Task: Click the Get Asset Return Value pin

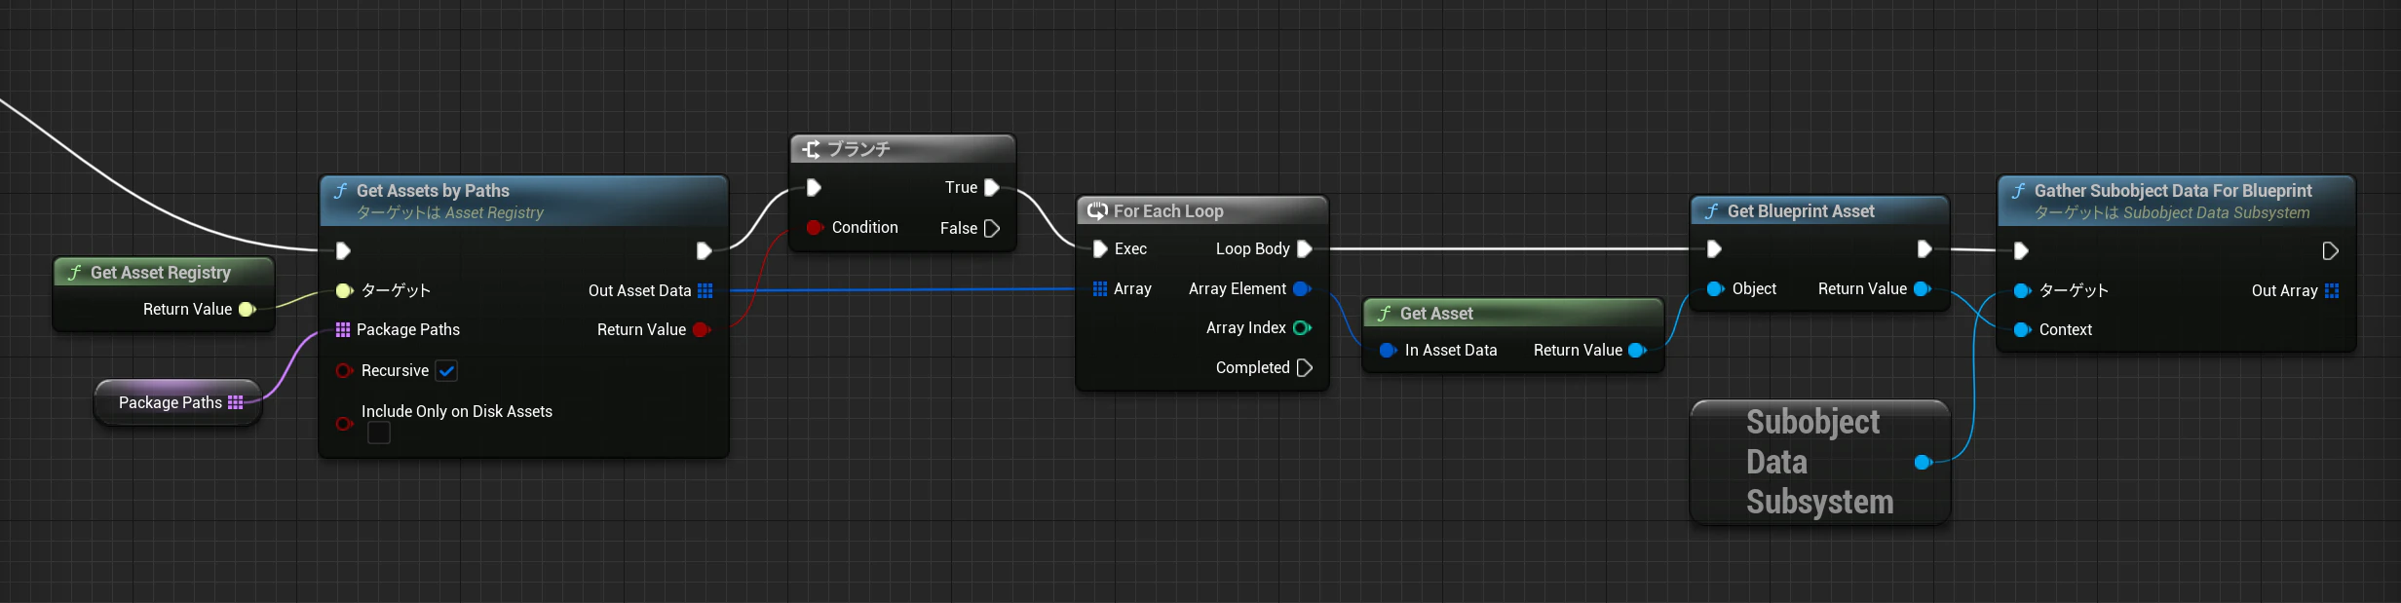Action: [1637, 350]
